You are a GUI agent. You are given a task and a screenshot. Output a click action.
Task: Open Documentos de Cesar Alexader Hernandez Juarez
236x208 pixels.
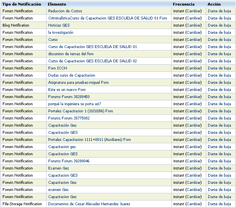pyautogui.click(x=89, y=204)
